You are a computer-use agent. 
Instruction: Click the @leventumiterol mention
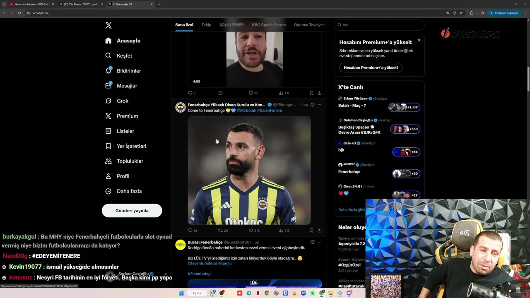pos(202,263)
